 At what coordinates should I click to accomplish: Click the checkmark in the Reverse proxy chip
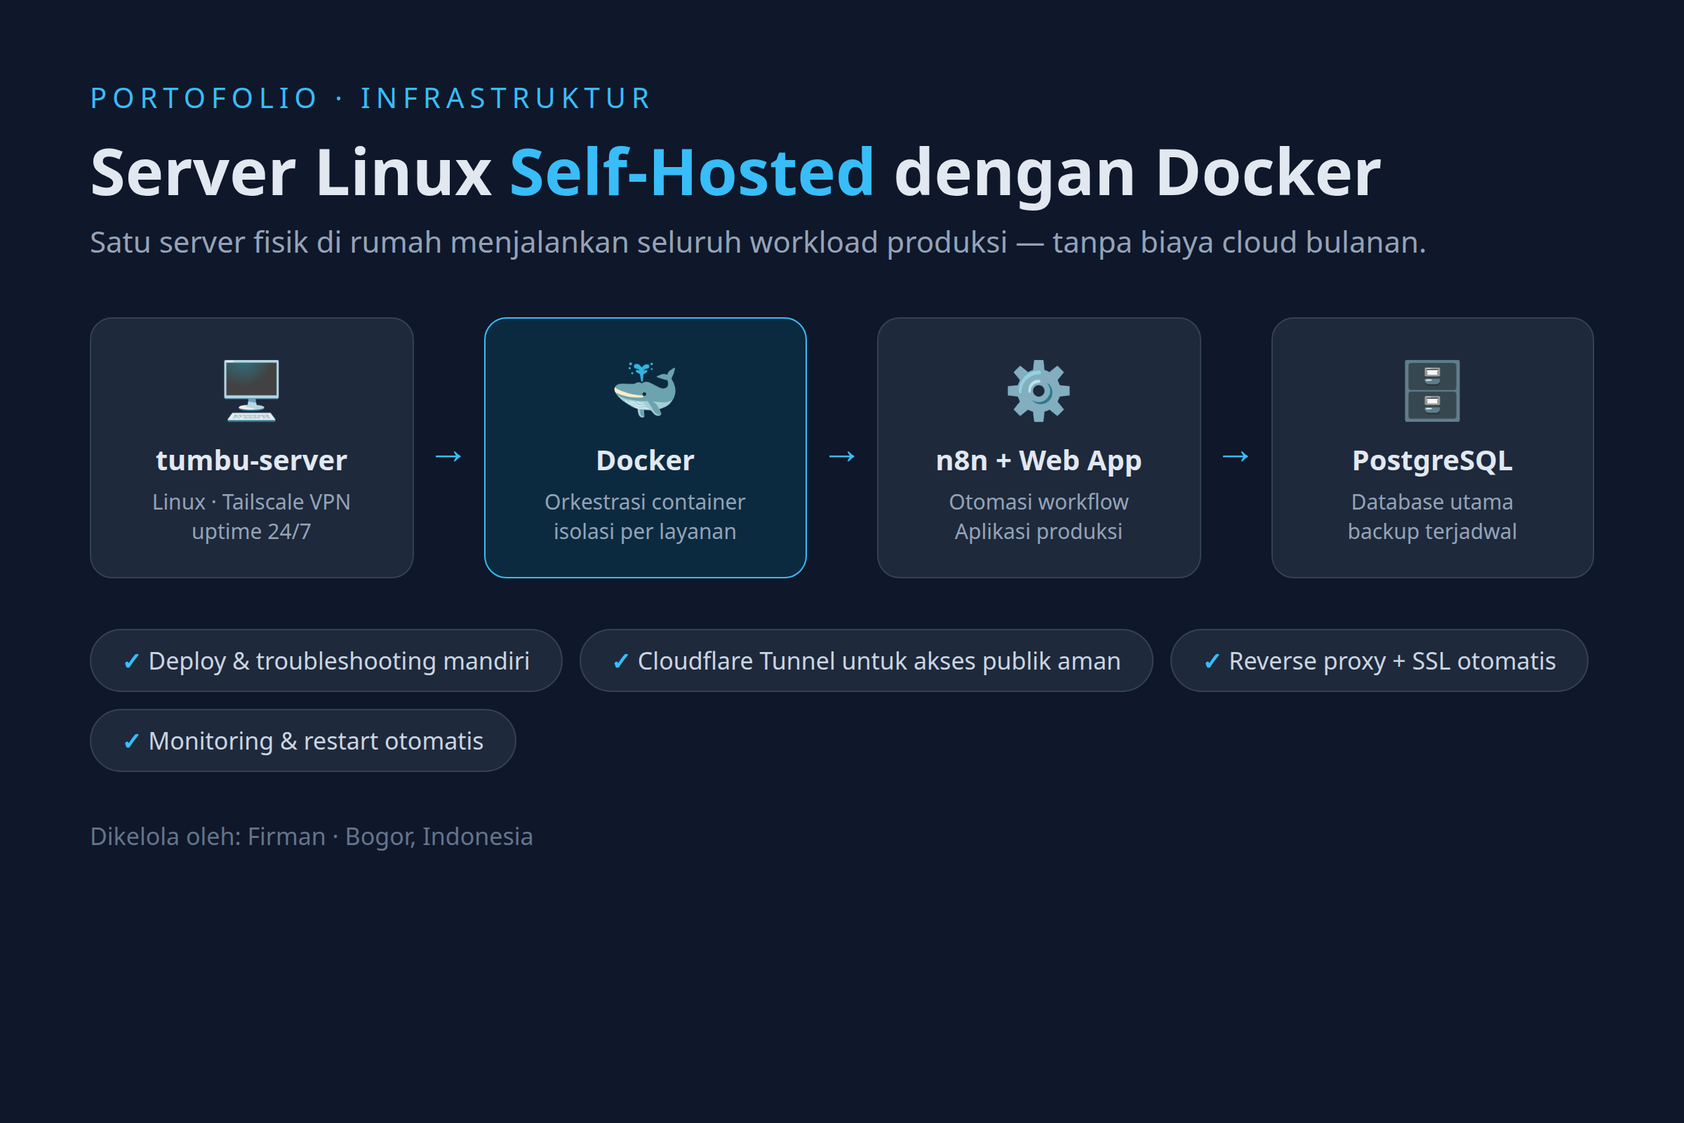click(x=1212, y=661)
